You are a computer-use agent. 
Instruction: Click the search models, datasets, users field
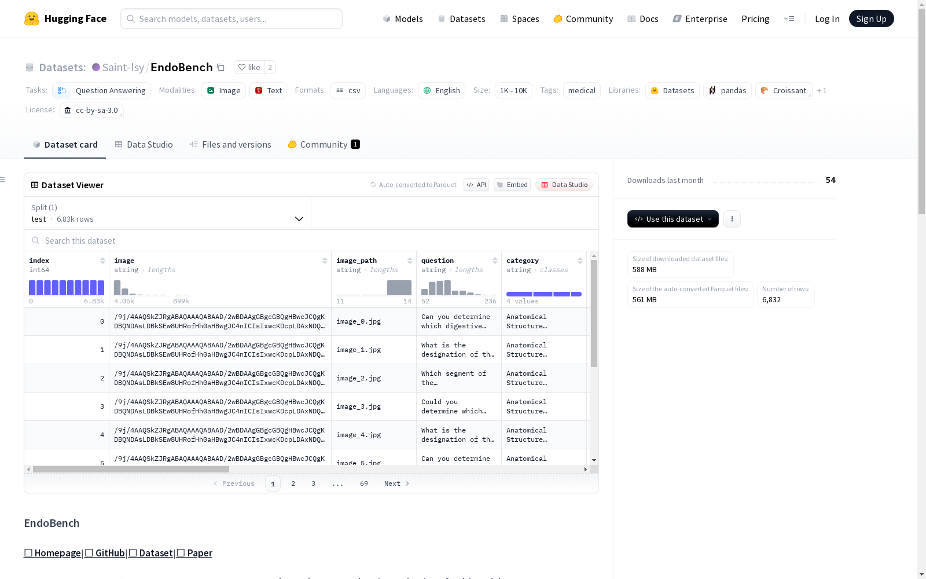click(231, 19)
